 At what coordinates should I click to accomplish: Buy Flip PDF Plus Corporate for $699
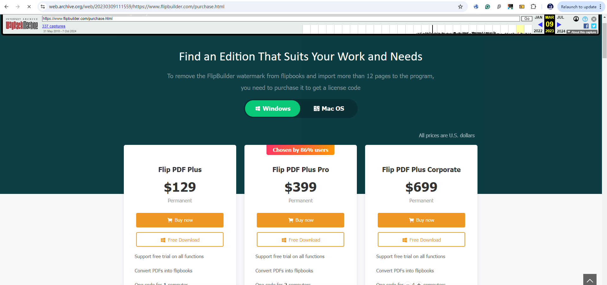[421, 220]
